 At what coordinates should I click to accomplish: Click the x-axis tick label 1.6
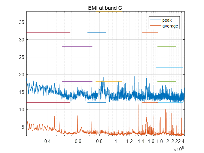tap(151, 141)
